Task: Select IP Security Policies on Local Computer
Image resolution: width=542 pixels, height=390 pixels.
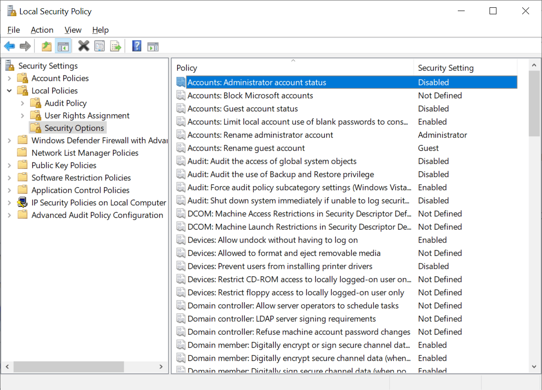Action: (98, 202)
